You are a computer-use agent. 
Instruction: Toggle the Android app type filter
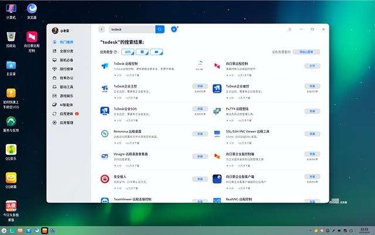156,52
